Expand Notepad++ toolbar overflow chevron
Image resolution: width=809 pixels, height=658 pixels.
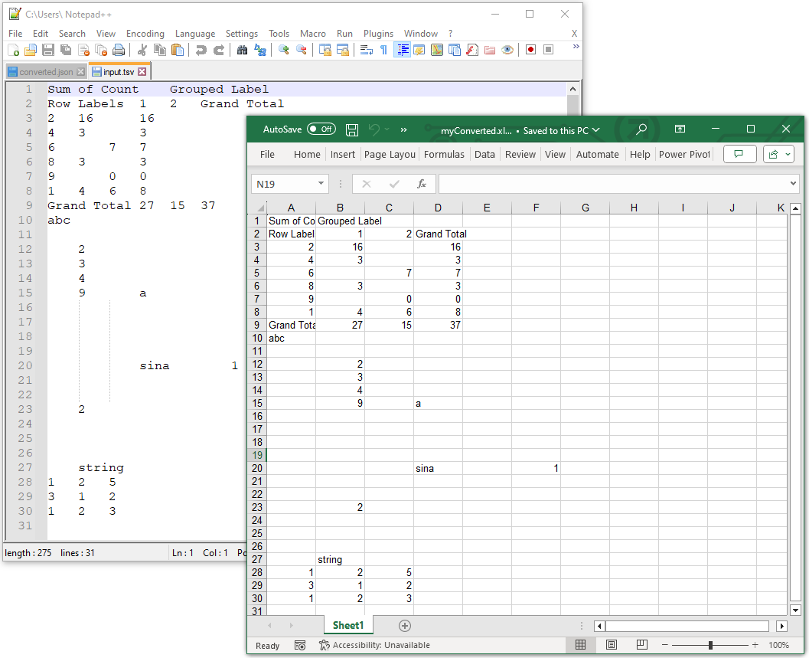coord(576,47)
